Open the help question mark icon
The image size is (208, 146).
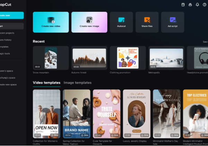click(204, 4)
